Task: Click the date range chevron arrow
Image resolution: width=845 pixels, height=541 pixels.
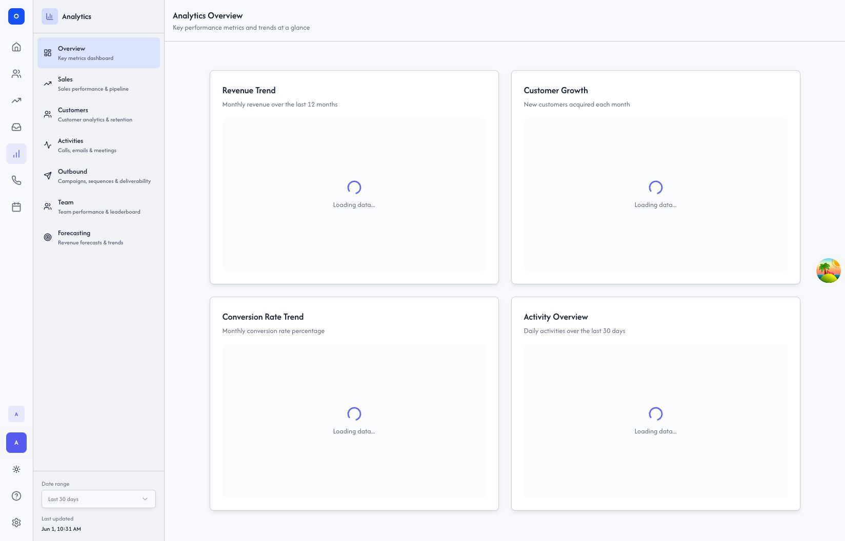Action: (145, 499)
